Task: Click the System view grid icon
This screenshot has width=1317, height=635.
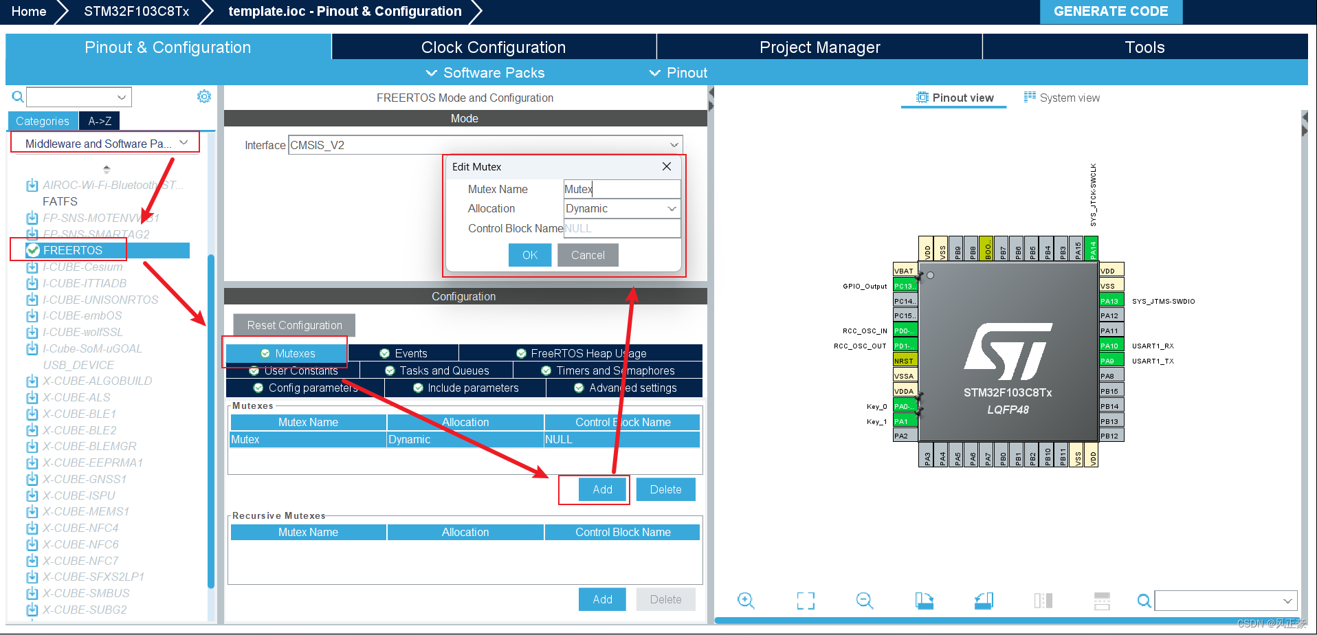Action: click(x=1030, y=97)
